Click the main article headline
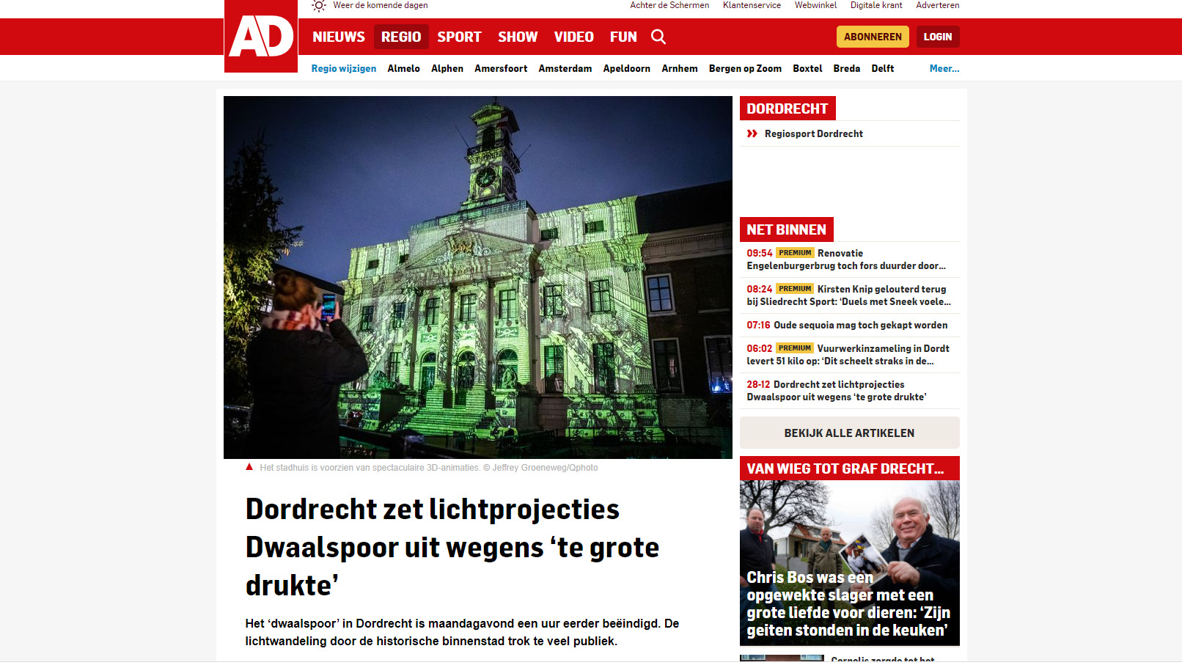 [x=452, y=547]
